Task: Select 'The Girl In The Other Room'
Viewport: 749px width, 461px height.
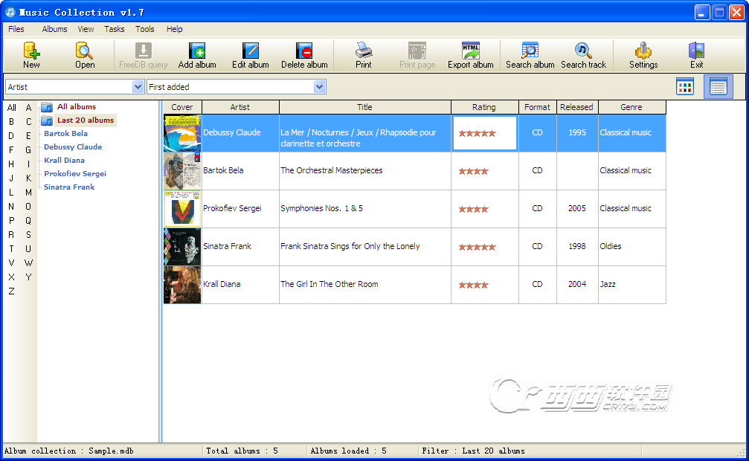Action: point(329,284)
